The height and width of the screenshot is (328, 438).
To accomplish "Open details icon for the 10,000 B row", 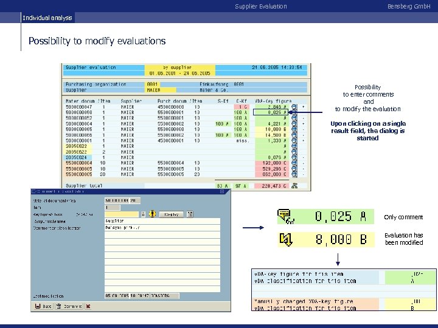I will click(x=294, y=129).
